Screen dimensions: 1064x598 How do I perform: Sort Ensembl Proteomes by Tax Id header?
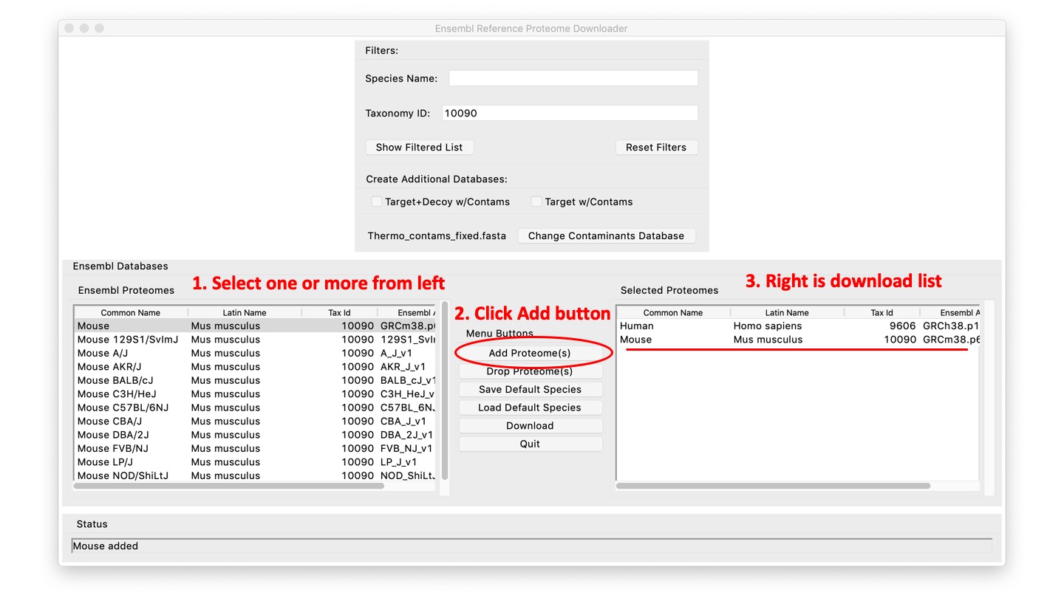tap(339, 312)
